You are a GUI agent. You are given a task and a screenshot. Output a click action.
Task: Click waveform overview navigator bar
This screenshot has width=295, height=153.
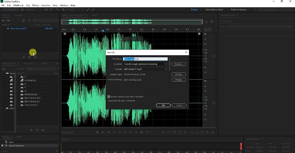[132, 22]
